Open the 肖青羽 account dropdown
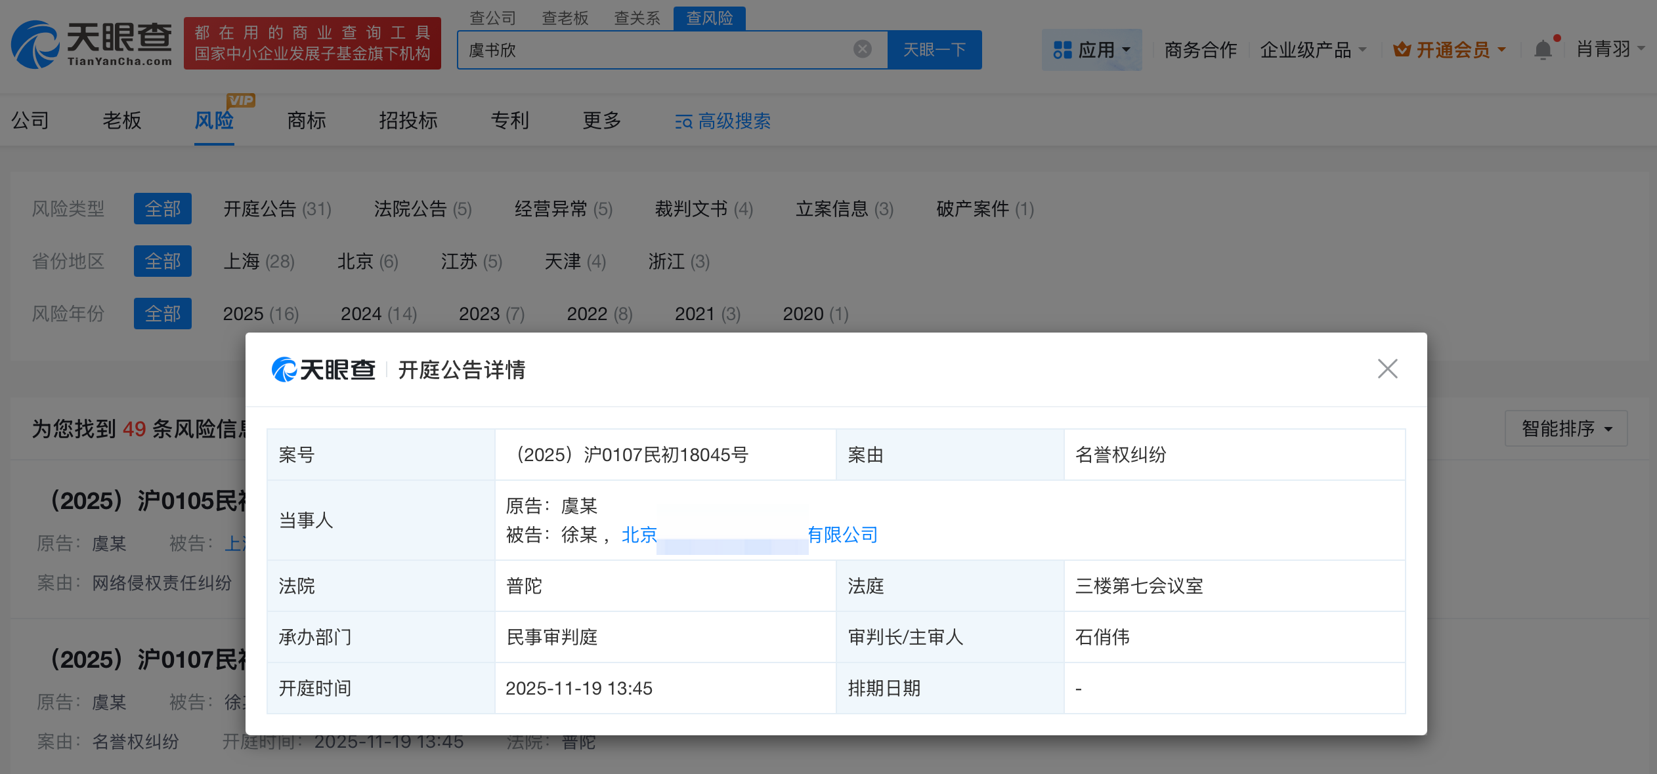The height and width of the screenshot is (774, 1657). pyautogui.click(x=1612, y=49)
